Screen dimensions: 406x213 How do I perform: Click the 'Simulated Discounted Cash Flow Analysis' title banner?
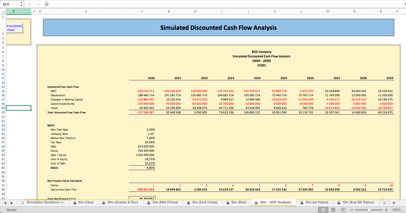pos(219,28)
